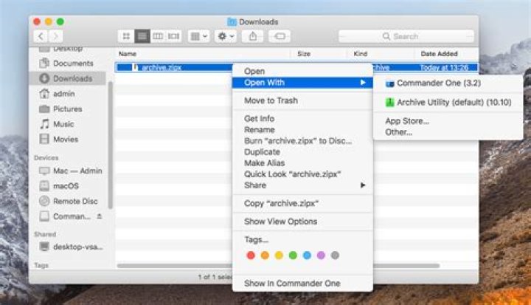Open the gear Action menu

pos(226,36)
